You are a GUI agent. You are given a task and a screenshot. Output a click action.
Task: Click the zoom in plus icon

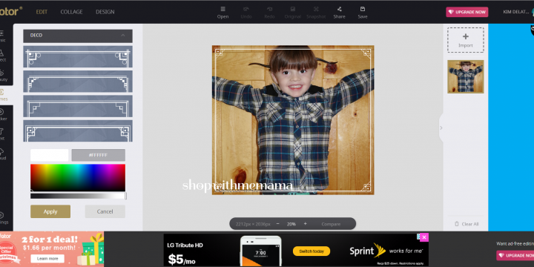click(x=305, y=224)
